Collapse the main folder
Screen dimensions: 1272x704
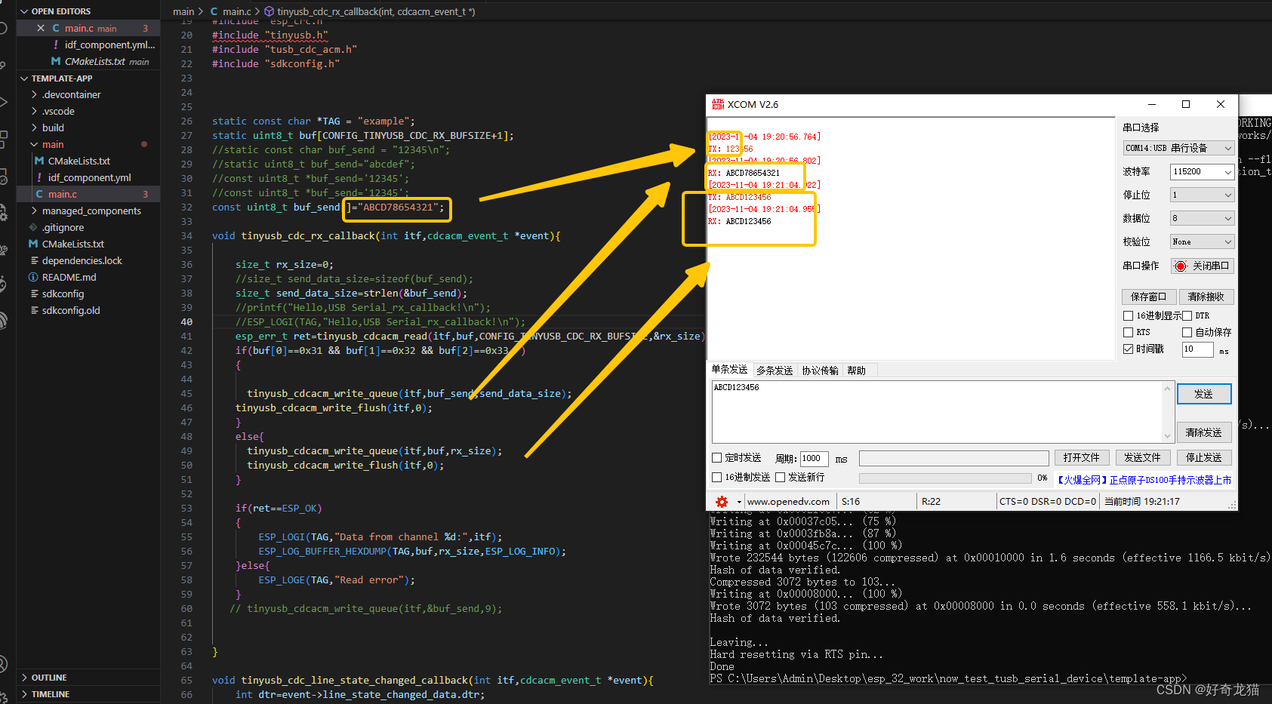34,144
